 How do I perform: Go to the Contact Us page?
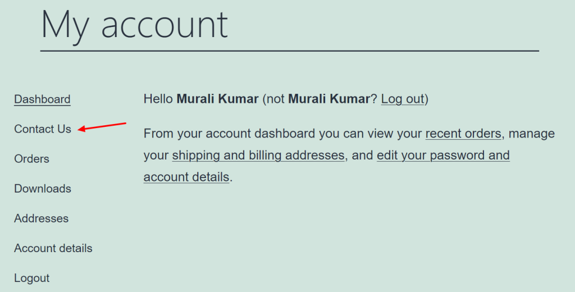[x=43, y=129]
